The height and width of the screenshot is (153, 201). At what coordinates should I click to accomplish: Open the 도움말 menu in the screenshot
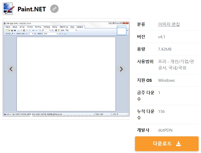tap(80, 27)
